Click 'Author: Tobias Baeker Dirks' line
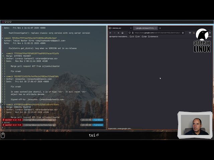This screenshot has height=160, width=214. (35, 41)
